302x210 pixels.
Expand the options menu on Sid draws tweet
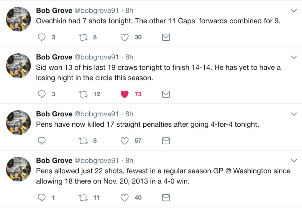click(294, 57)
